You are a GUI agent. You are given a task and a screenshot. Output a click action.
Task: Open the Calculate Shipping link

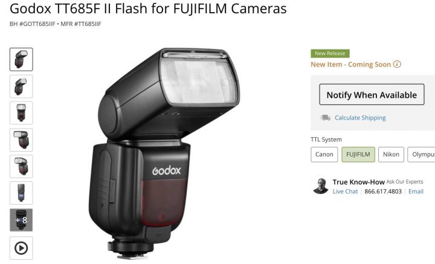(360, 118)
